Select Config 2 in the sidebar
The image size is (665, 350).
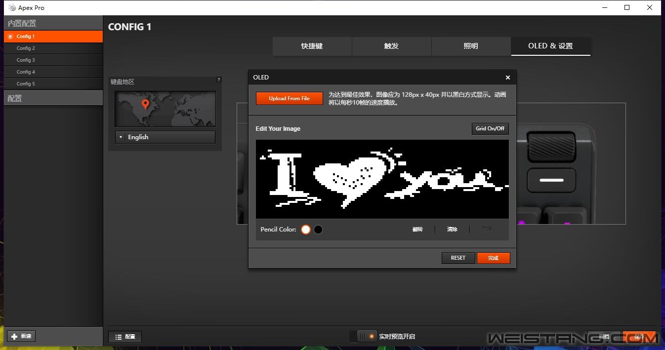pyautogui.click(x=53, y=48)
